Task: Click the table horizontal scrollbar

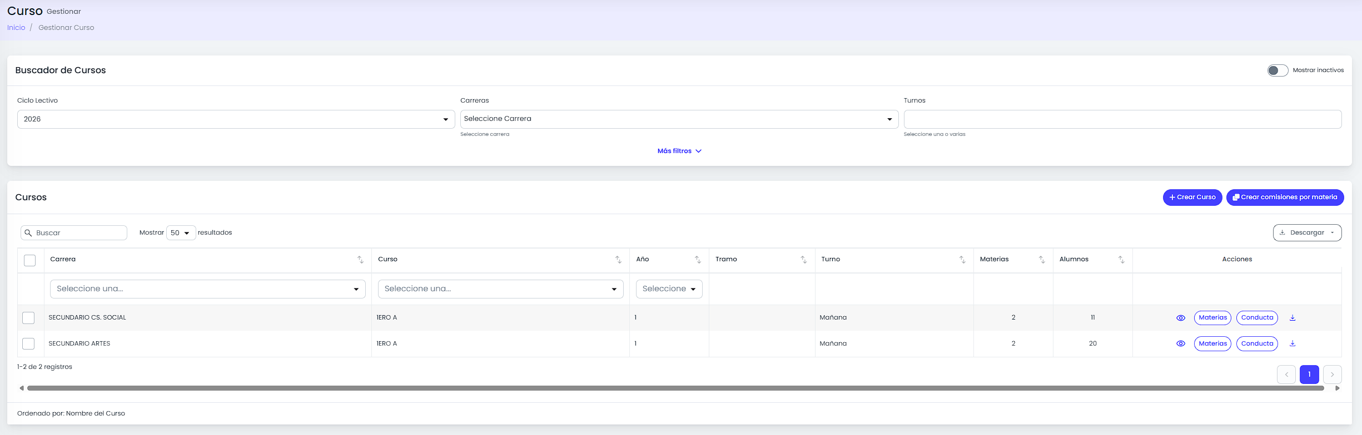Action: tap(675, 388)
